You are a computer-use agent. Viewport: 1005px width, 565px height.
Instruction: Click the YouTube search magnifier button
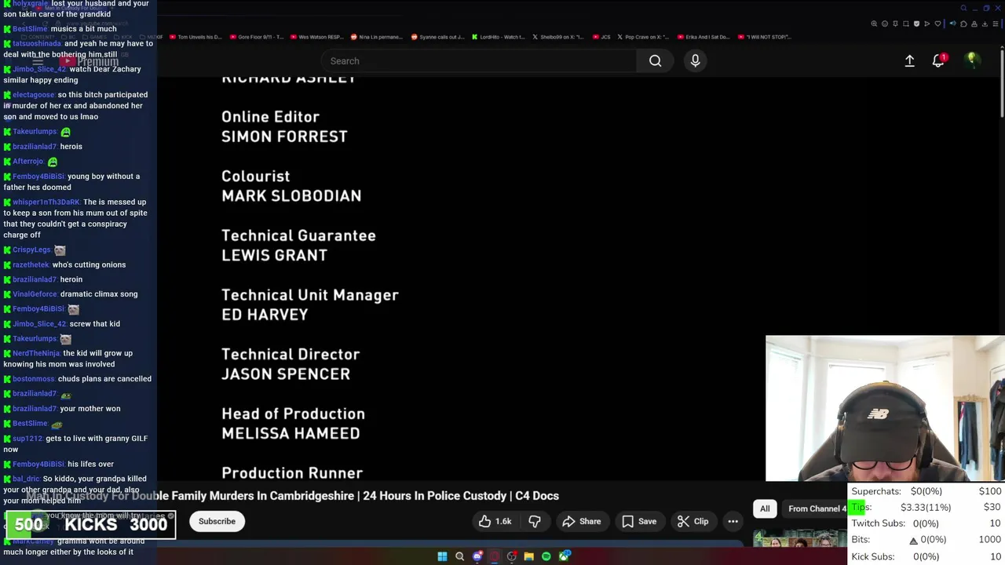[x=655, y=60]
